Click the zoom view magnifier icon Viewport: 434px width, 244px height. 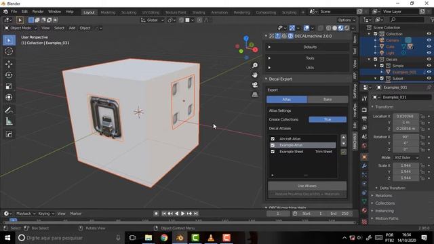(x=255, y=65)
